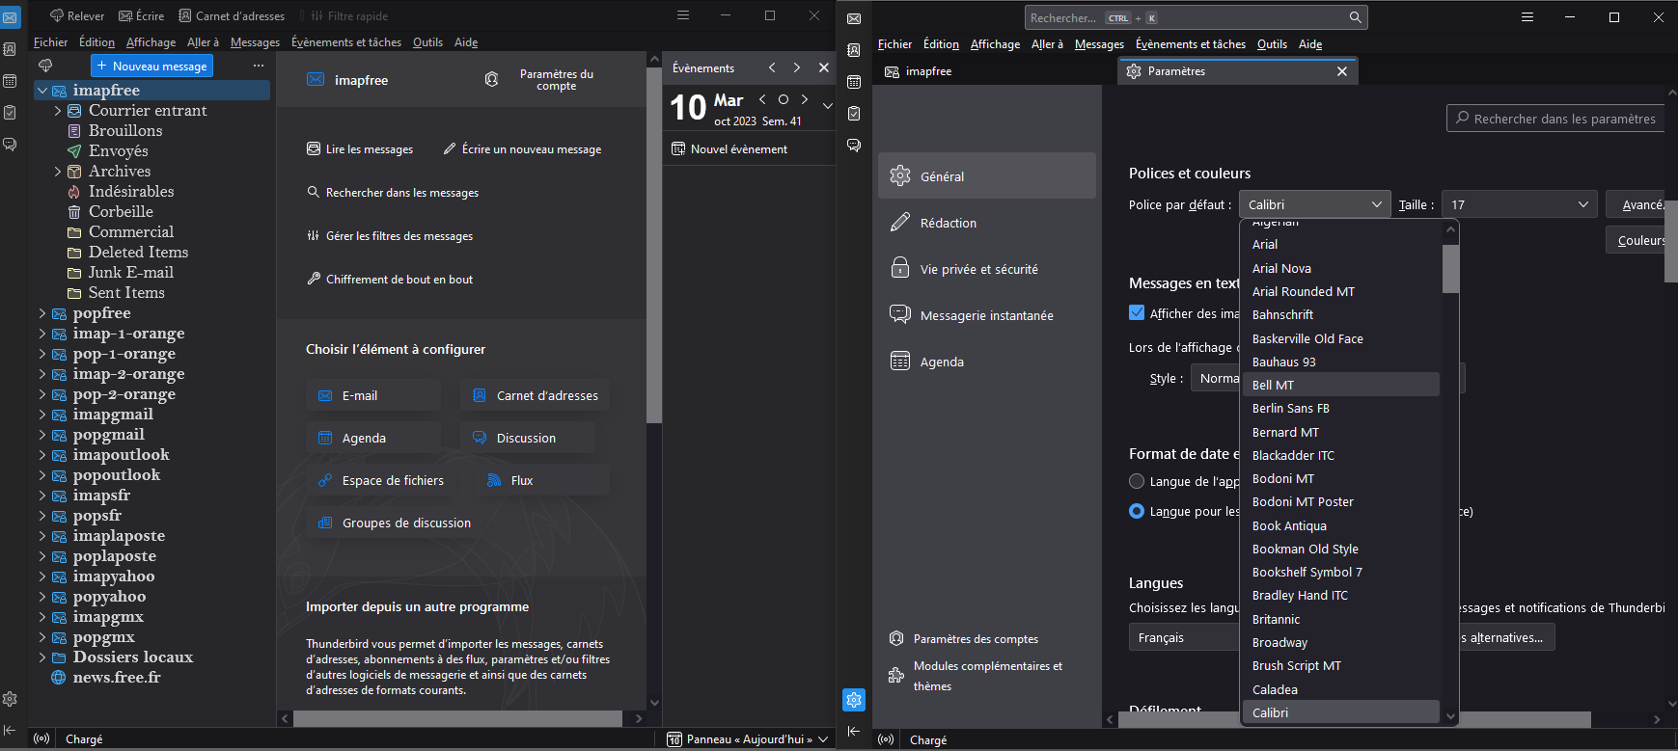The height and width of the screenshot is (751, 1678).
Task: Click the global Rechercher search box
Action: (1196, 17)
